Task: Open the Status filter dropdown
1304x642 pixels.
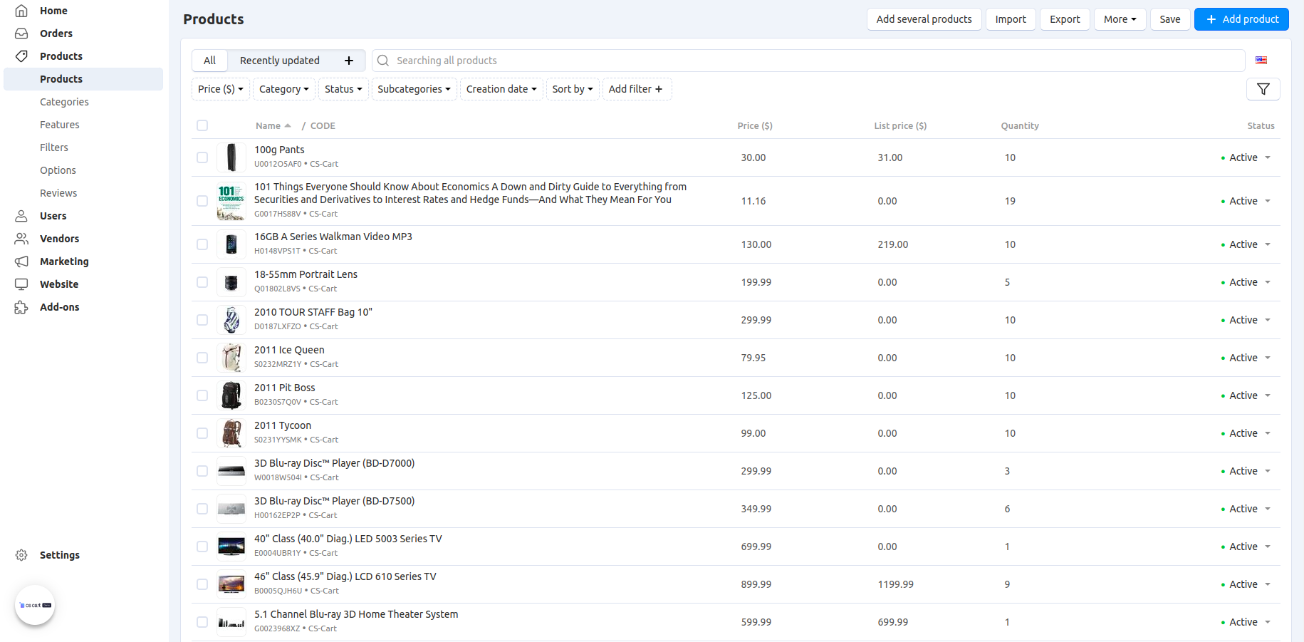Action: (343, 89)
